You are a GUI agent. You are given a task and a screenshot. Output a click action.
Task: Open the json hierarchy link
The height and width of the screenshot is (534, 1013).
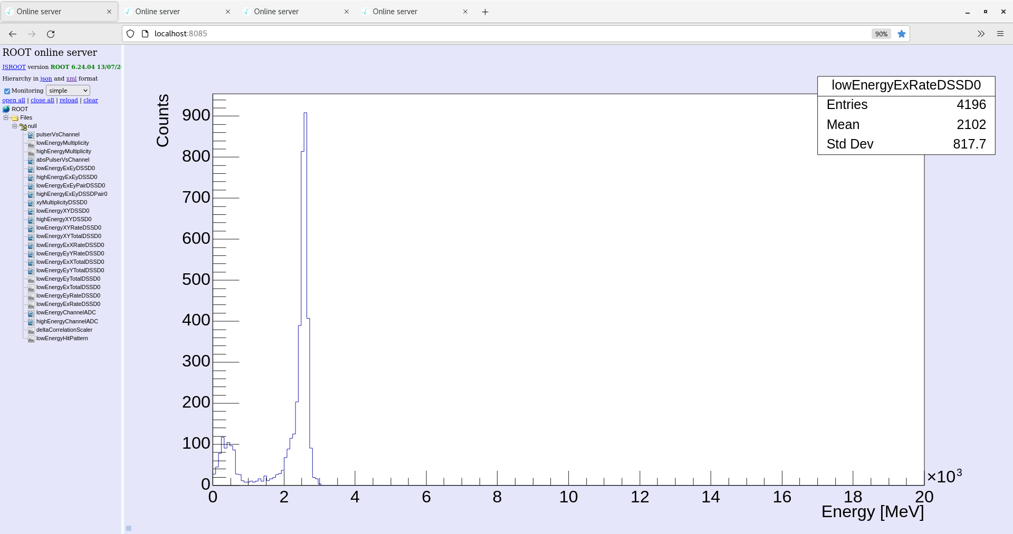46,78
